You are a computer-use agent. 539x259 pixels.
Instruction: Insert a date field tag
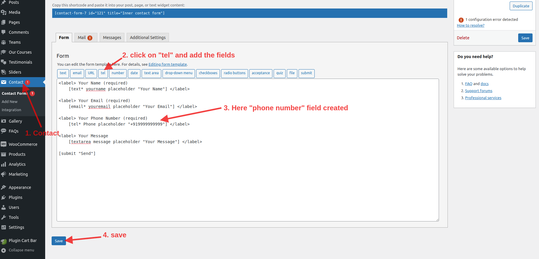point(134,73)
